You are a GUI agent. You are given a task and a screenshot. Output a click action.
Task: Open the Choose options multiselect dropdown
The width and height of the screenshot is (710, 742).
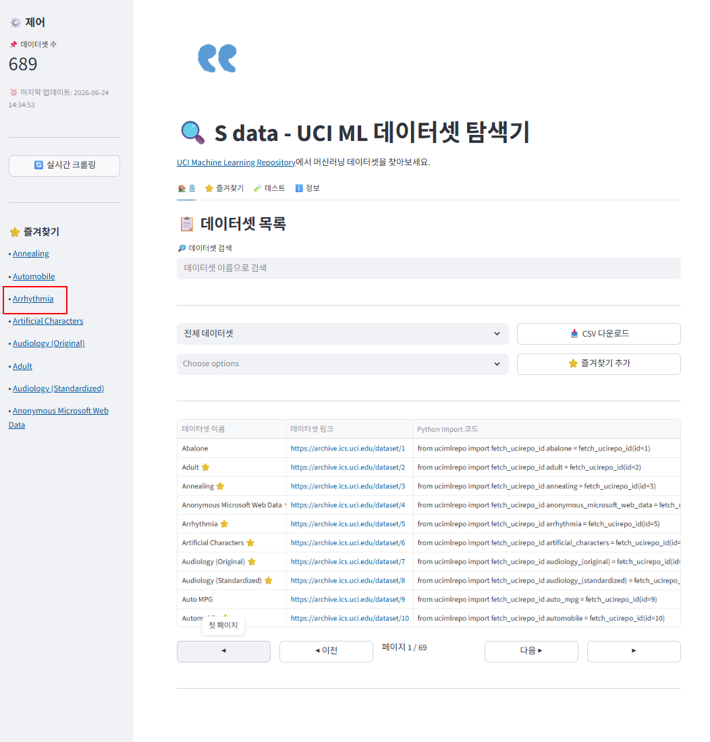(343, 364)
